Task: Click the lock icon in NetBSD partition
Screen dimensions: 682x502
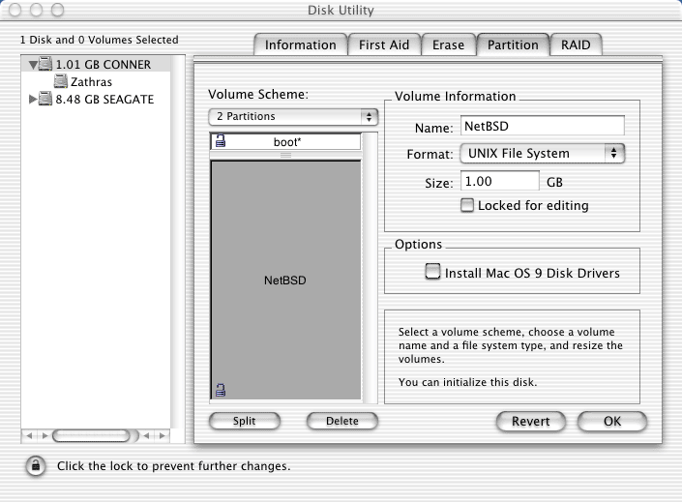Action: [221, 390]
